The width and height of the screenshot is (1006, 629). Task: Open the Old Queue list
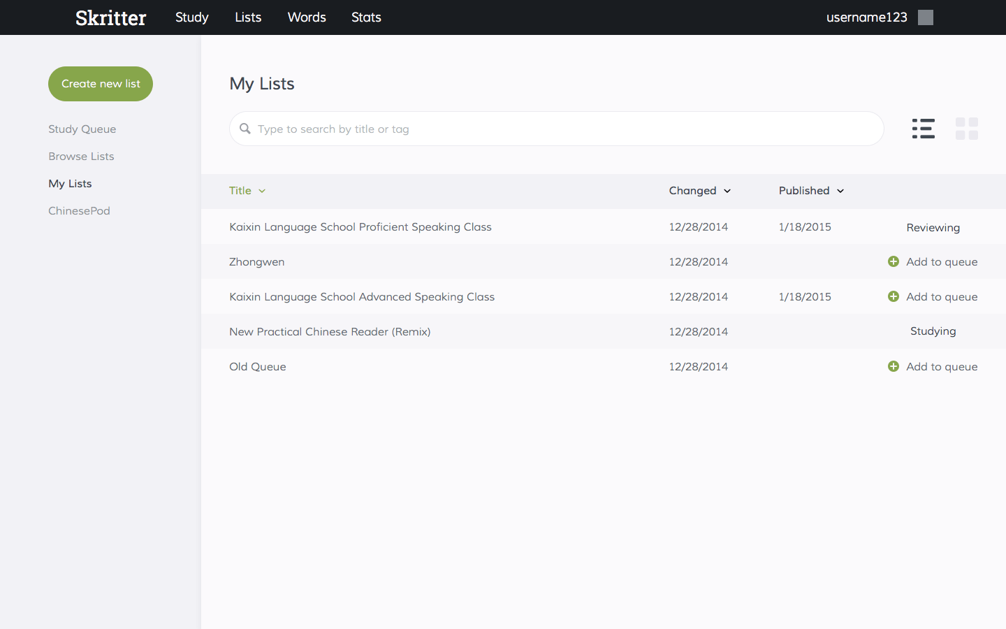pyautogui.click(x=257, y=367)
